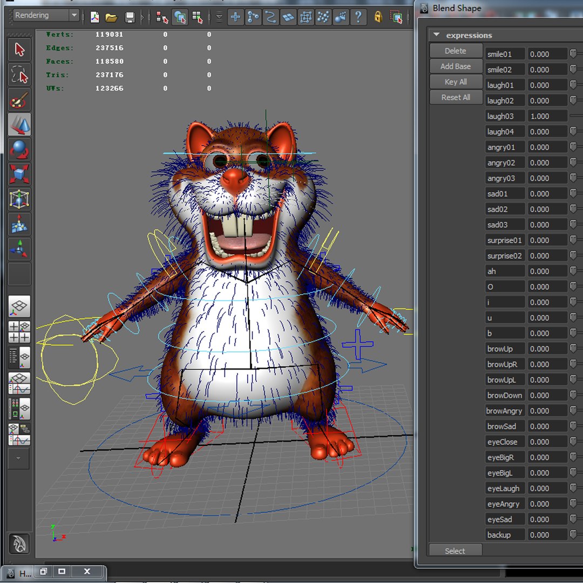Click the sad02 target name label
Viewport: 583px width, 583px height.
(505, 209)
